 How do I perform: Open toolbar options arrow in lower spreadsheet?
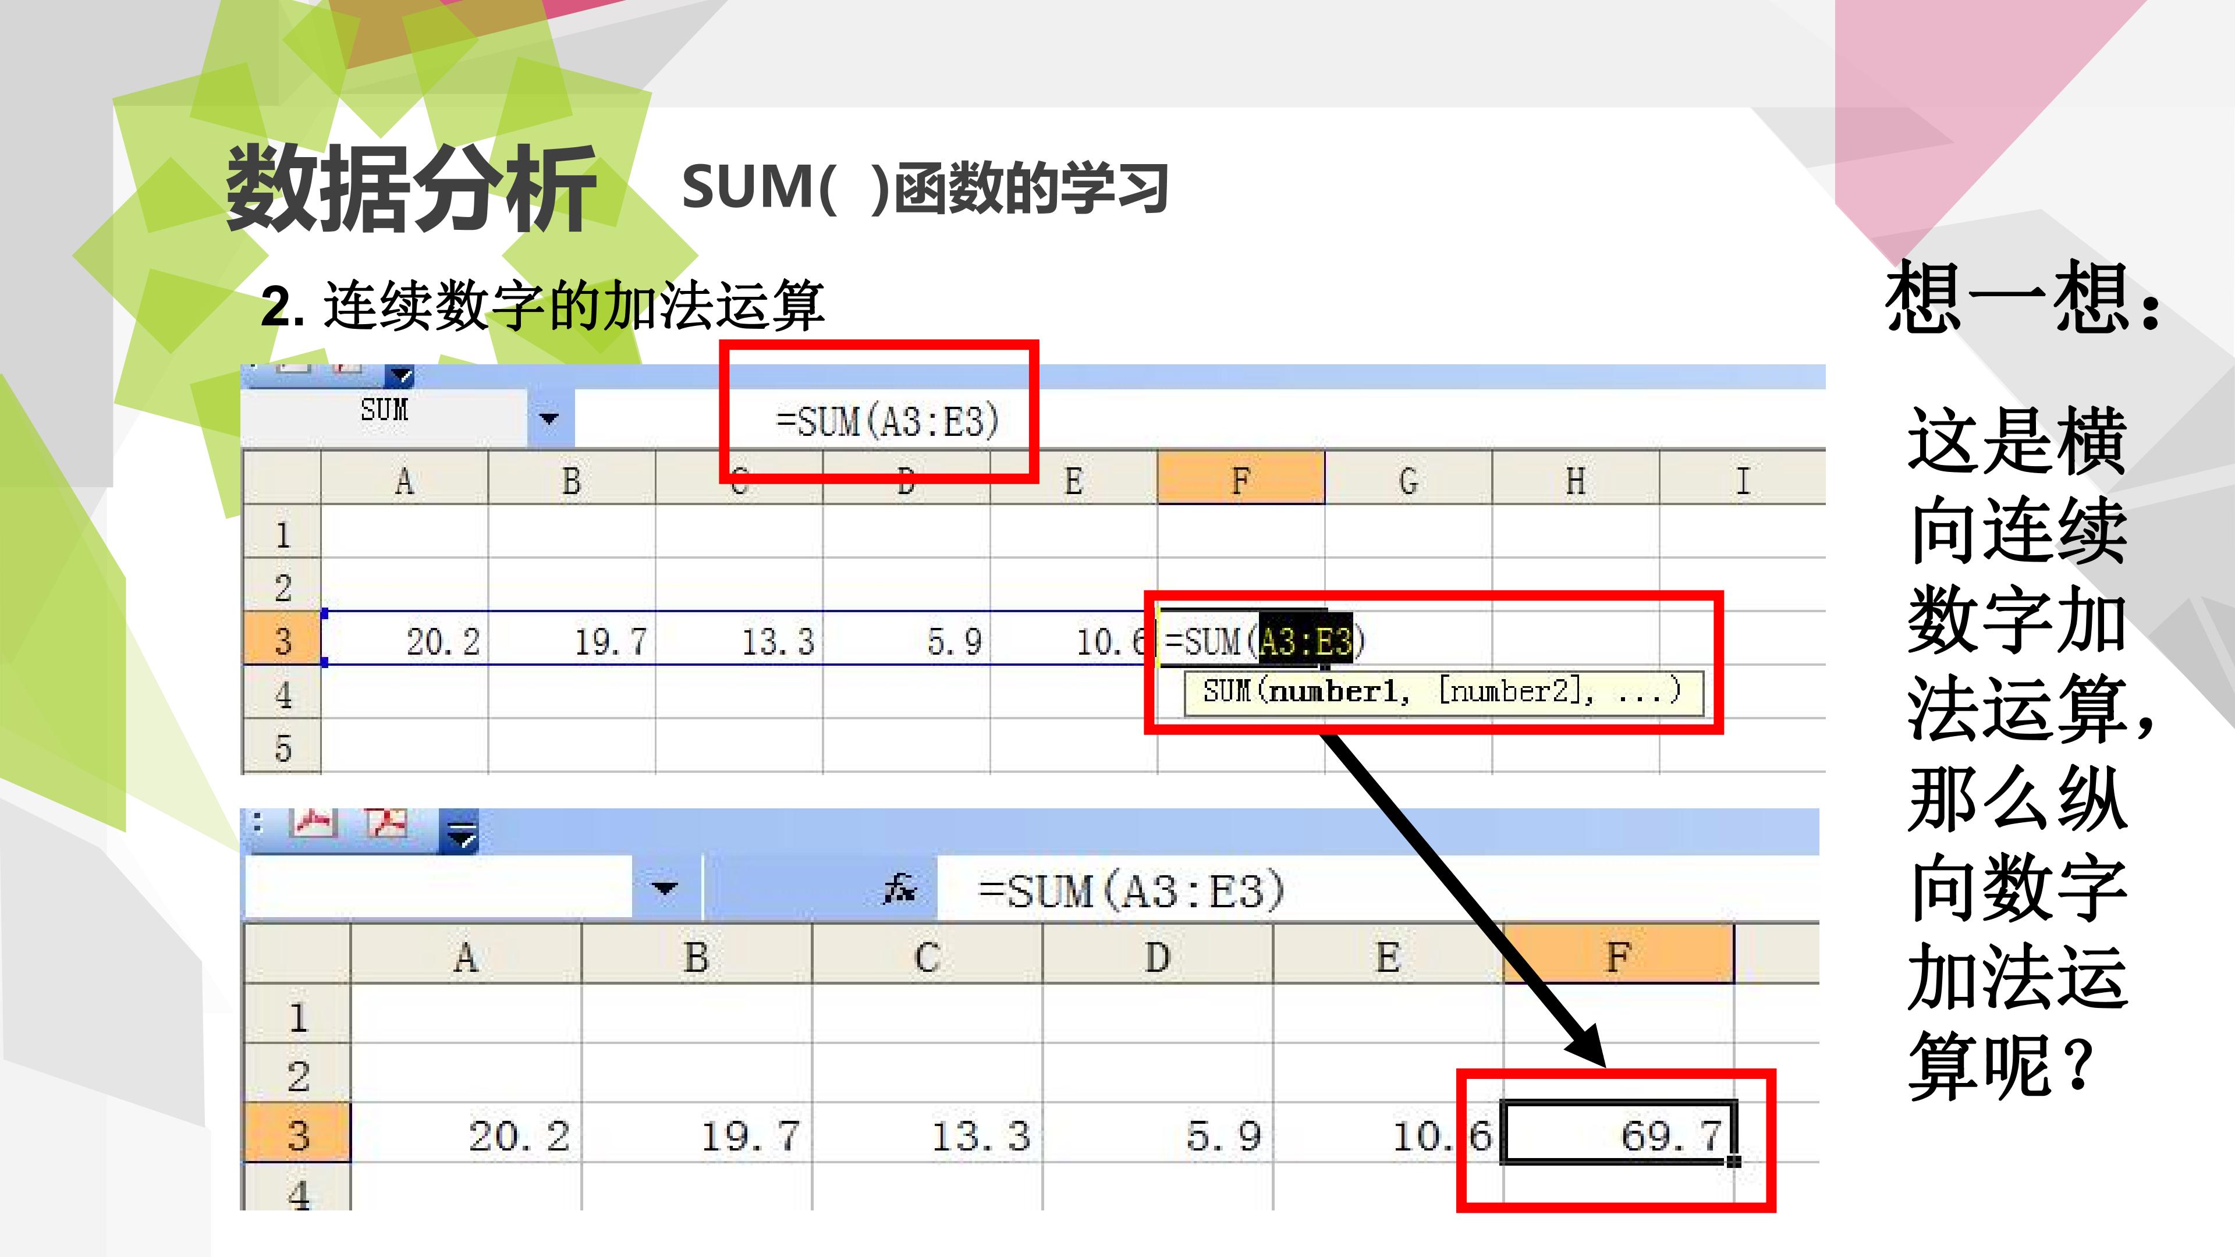pos(460,832)
